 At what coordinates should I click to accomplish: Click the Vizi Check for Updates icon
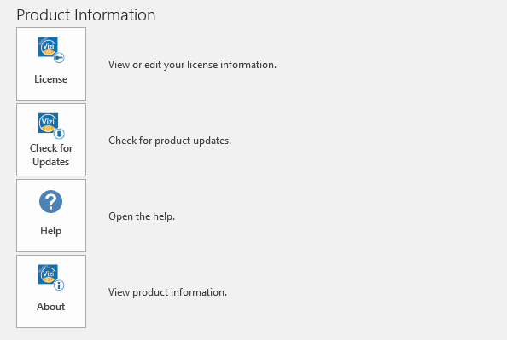coord(51,125)
